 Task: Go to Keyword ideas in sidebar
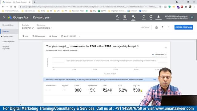coord(8,25)
